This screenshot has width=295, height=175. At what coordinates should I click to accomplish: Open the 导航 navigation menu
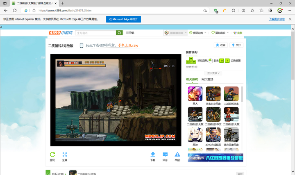[130, 33]
